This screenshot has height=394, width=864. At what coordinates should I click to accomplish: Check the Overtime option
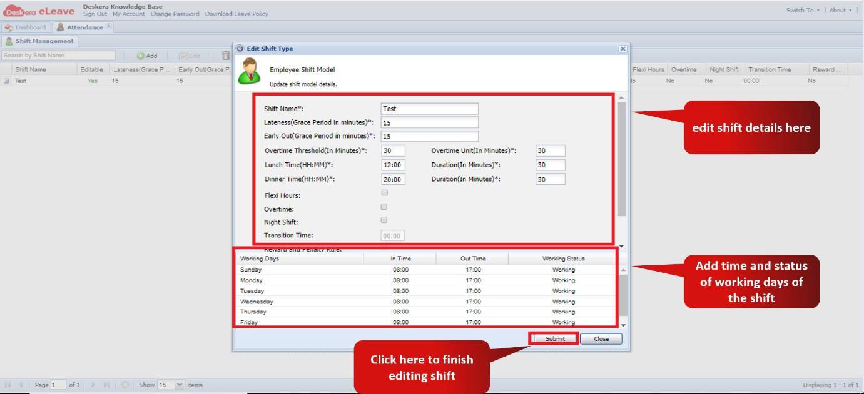[x=384, y=207]
